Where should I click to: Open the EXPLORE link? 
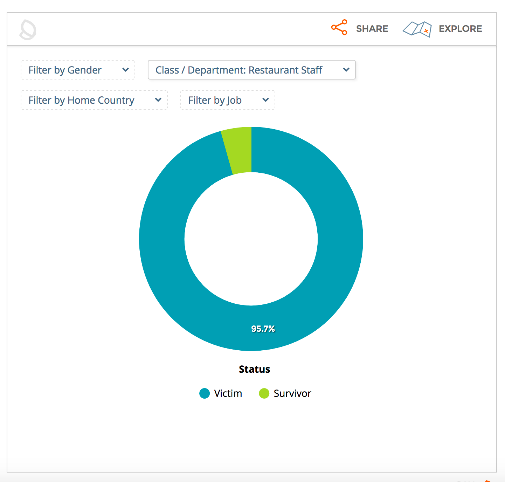[x=460, y=29]
